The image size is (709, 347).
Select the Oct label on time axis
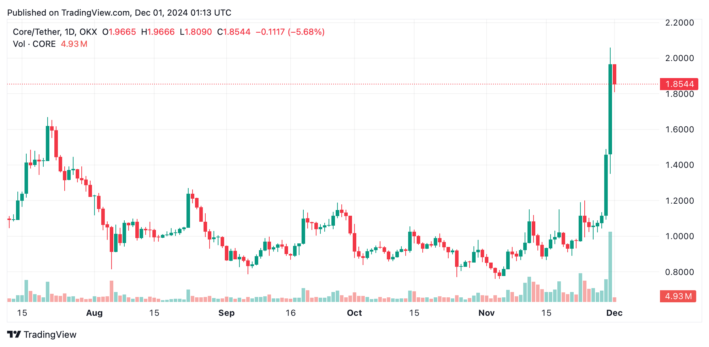(354, 313)
